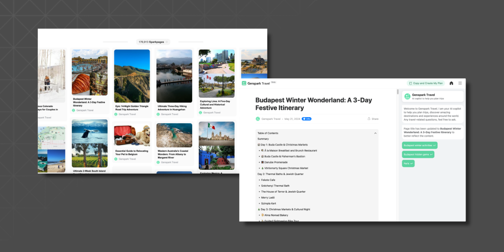
Task: Collapse the Table of Contents panel
Action: pos(375,133)
